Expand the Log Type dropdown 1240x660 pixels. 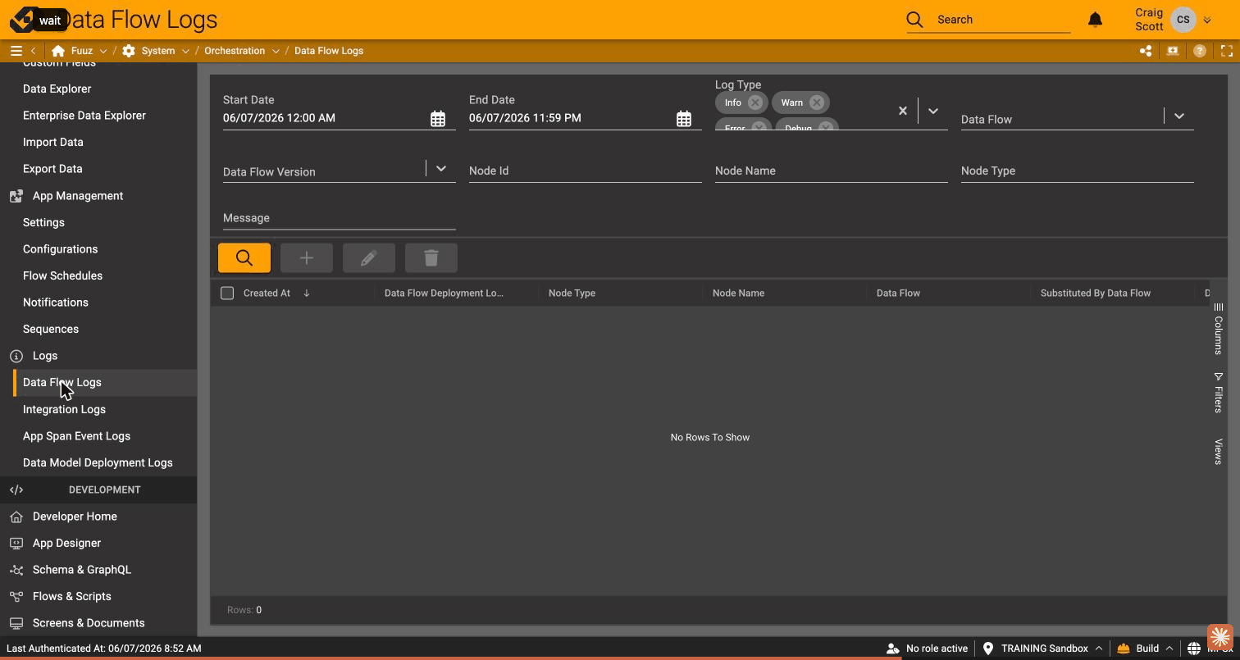tap(933, 111)
